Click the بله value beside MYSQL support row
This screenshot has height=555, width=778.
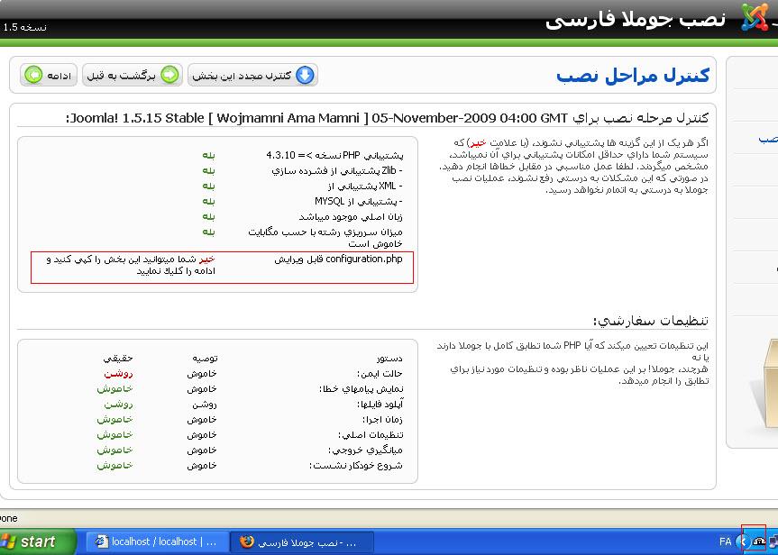[x=208, y=201]
